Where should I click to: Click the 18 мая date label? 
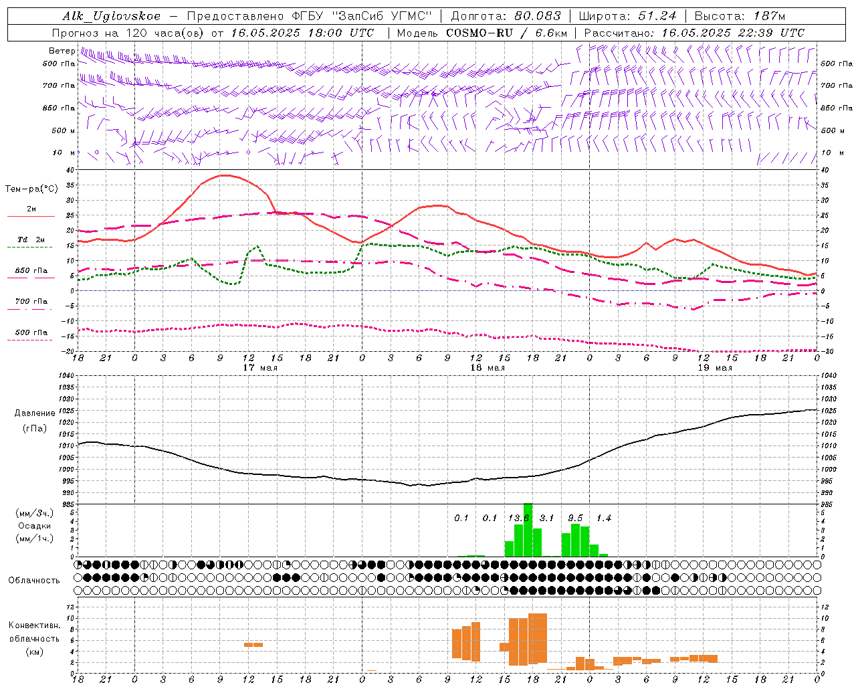tap(488, 368)
